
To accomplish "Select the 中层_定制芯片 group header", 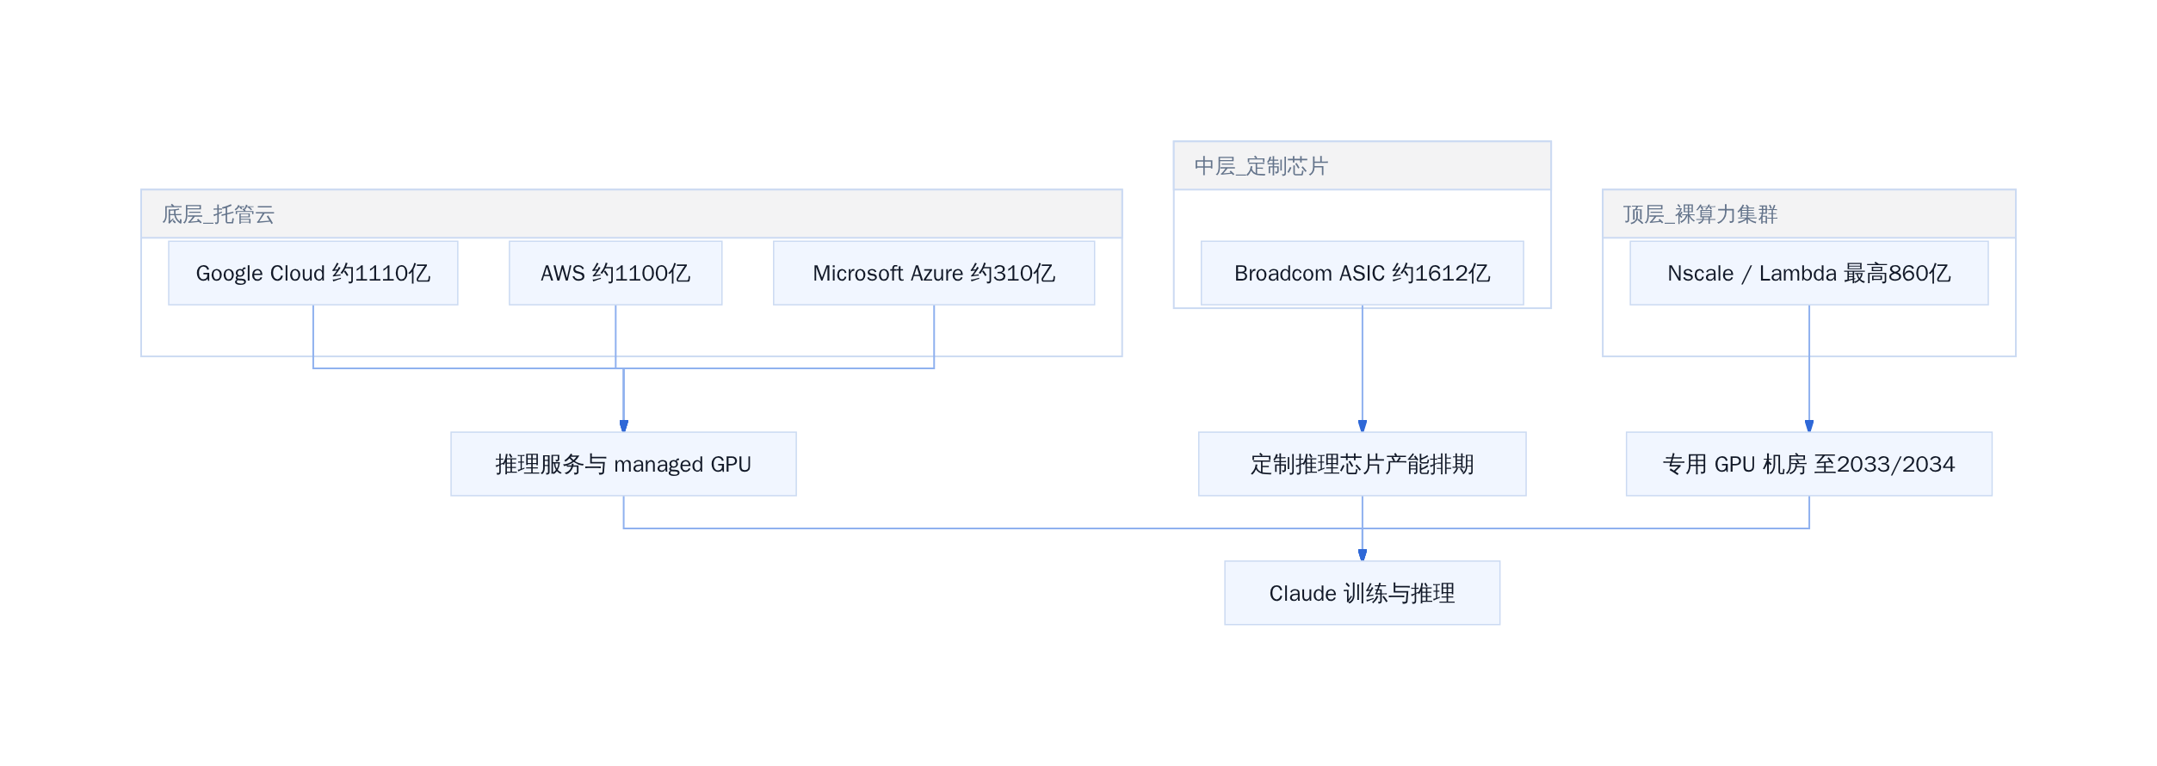I will [1363, 166].
